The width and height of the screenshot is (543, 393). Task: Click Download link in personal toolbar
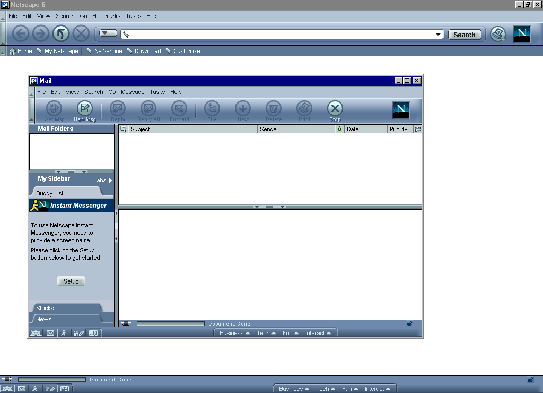point(144,51)
